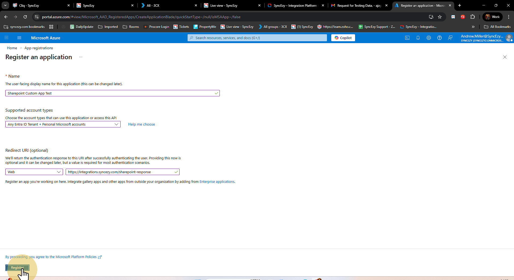Open the Help me choose link

(141, 124)
